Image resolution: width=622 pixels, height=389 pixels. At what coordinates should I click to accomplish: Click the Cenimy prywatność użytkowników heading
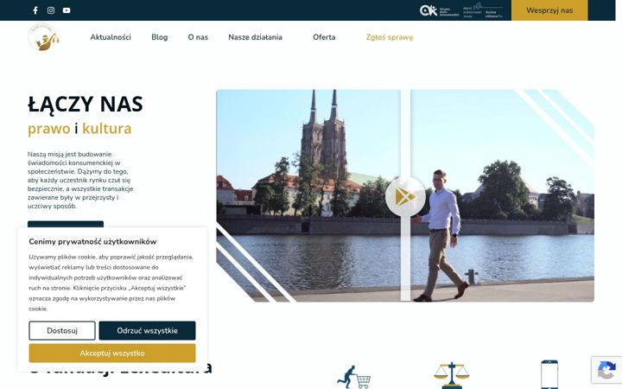[92, 241]
